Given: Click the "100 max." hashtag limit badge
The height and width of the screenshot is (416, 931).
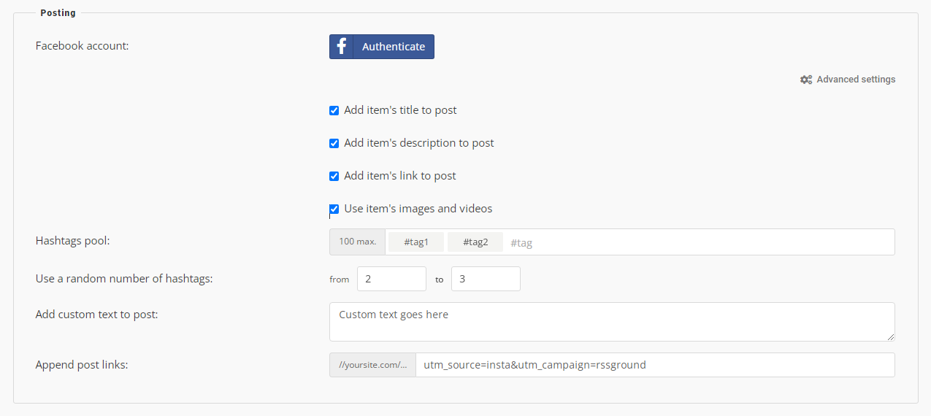Looking at the screenshot, I should pos(357,242).
